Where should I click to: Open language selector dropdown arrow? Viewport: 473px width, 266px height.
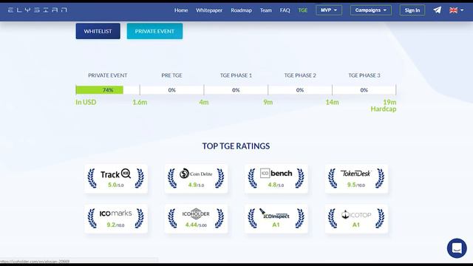[462, 10]
